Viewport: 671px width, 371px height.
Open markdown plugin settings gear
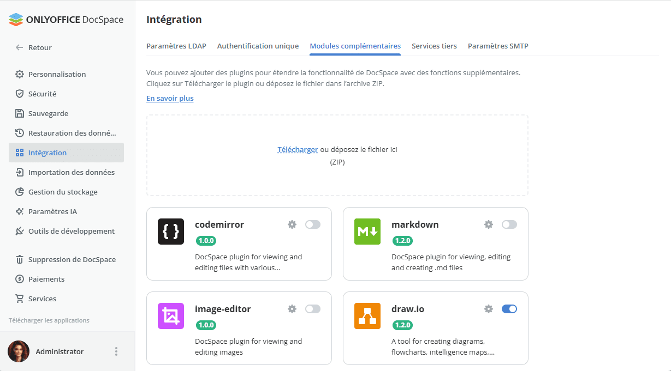pyautogui.click(x=489, y=224)
